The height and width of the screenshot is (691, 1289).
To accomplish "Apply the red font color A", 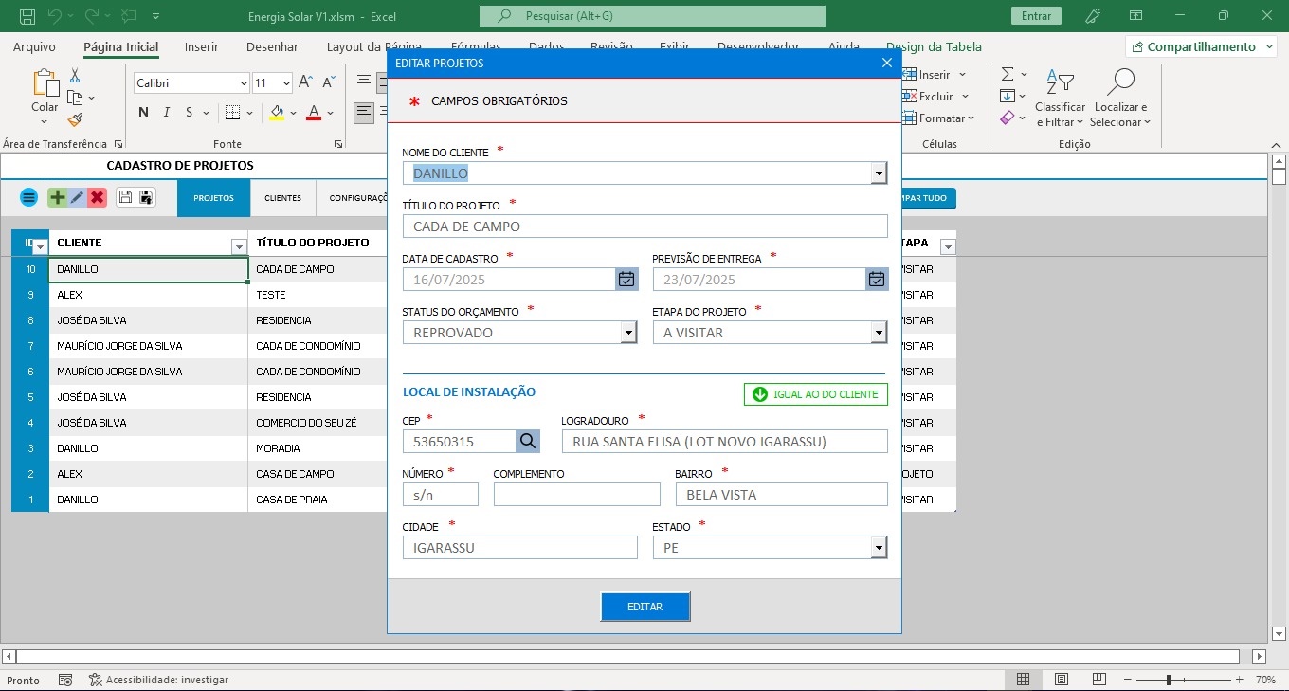I will tap(314, 113).
